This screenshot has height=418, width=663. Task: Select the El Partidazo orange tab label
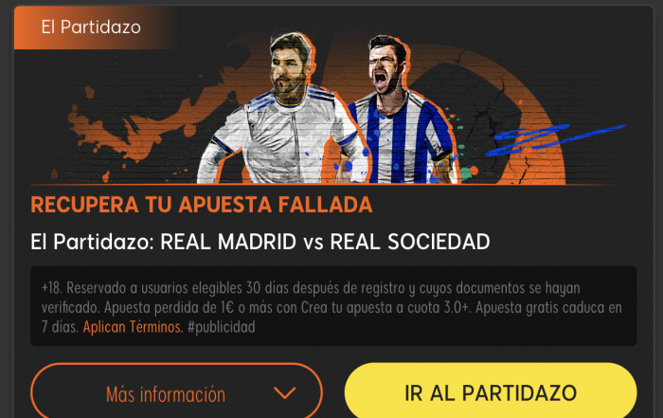click(x=91, y=27)
